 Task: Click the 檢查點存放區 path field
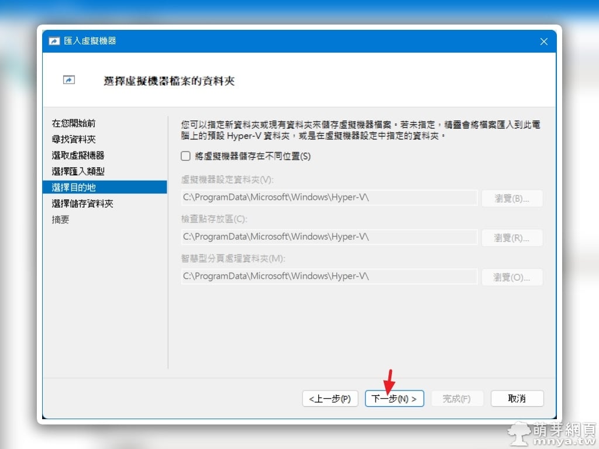point(329,237)
